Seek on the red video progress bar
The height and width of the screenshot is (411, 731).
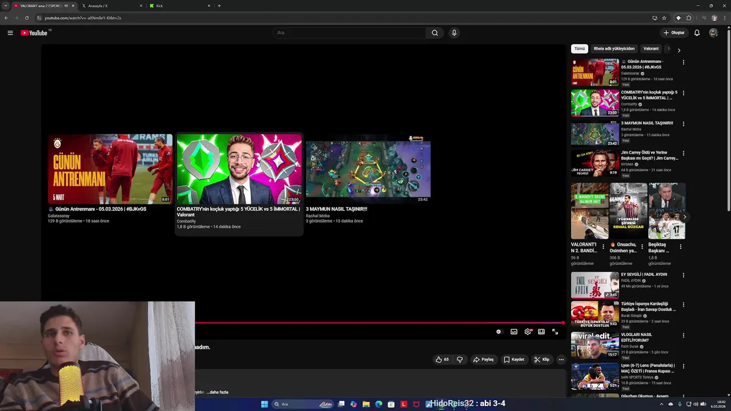click(379, 323)
